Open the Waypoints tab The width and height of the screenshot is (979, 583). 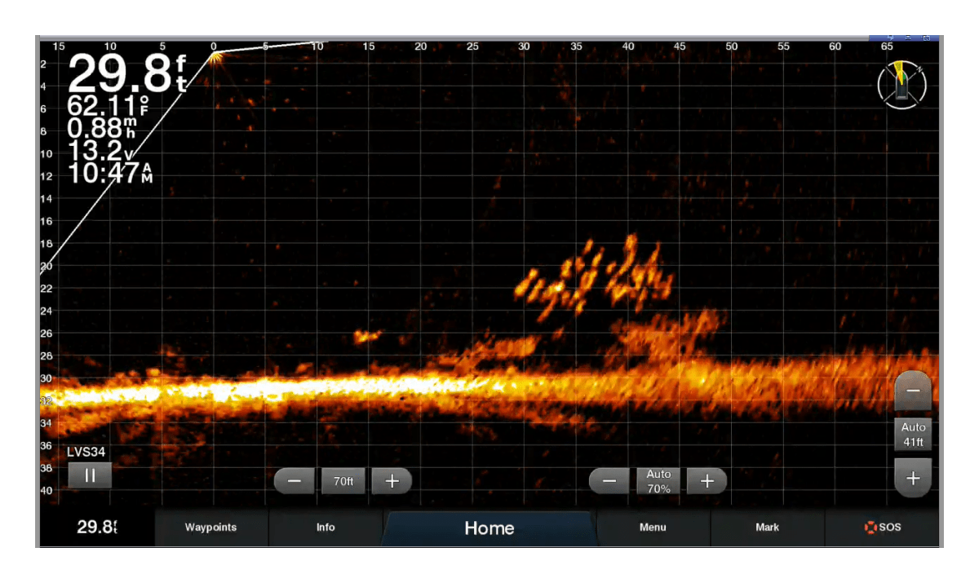click(210, 528)
